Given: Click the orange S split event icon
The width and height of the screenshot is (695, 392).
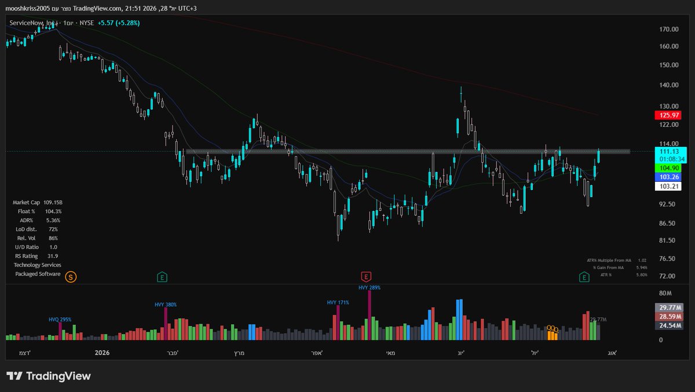Looking at the screenshot, I should 71,277.
